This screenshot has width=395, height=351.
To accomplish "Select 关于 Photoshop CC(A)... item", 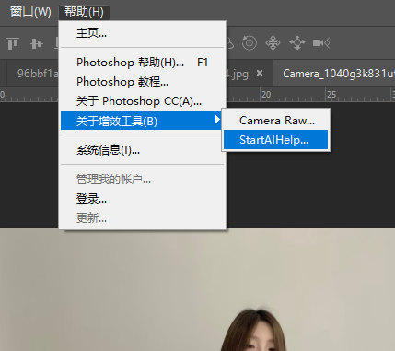I will [142, 101].
